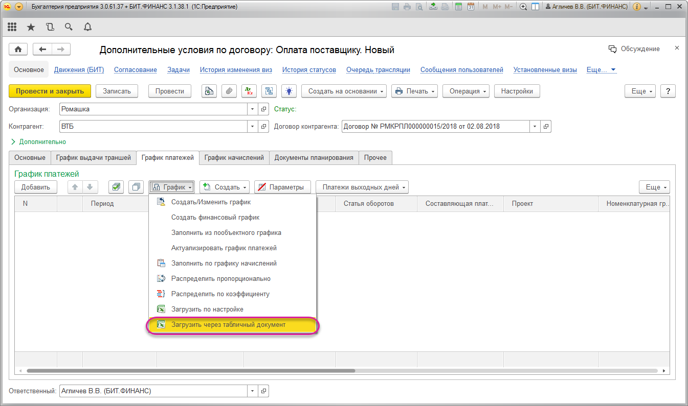Open the Контрагент dropdown arrow
The height and width of the screenshot is (406, 688).
253,126
